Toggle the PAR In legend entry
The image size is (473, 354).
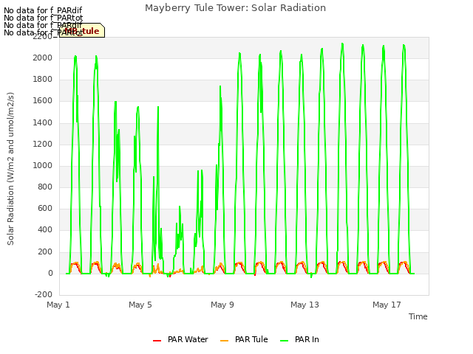(299, 339)
